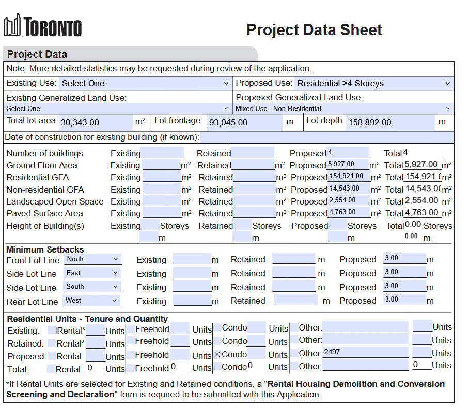The height and width of the screenshot is (408, 469).
Task: Open the Front Lot Line direction dropdown
Action: 92,259
